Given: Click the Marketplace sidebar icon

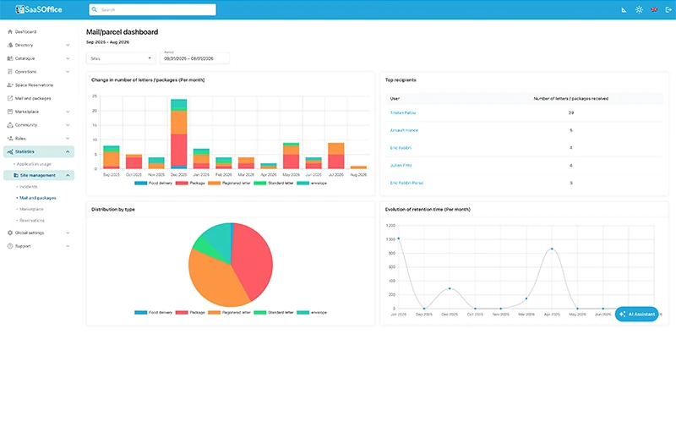Looking at the screenshot, I should click(x=10, y=112).
